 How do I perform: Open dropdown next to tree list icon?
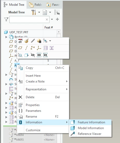(x=50, y=12)
